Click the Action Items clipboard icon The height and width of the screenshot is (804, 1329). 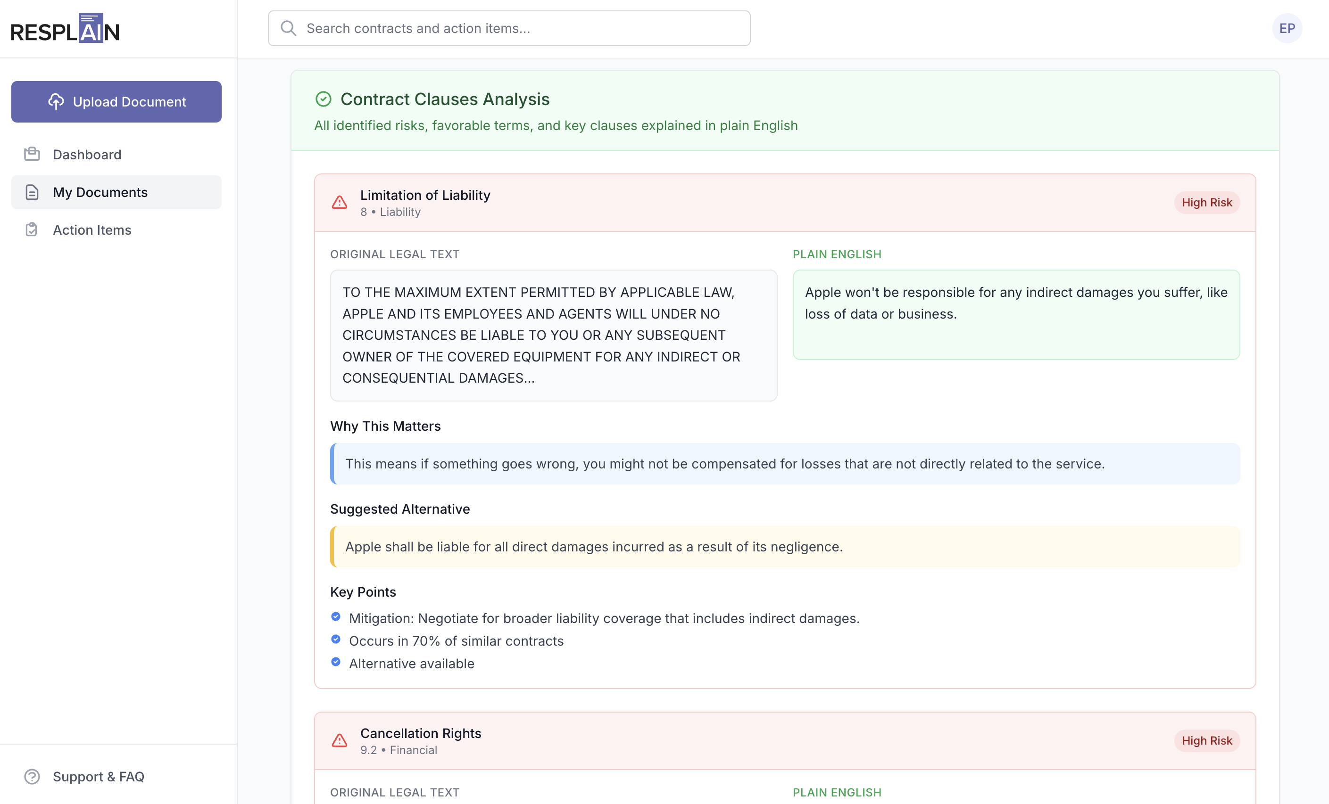click(31, 230)
